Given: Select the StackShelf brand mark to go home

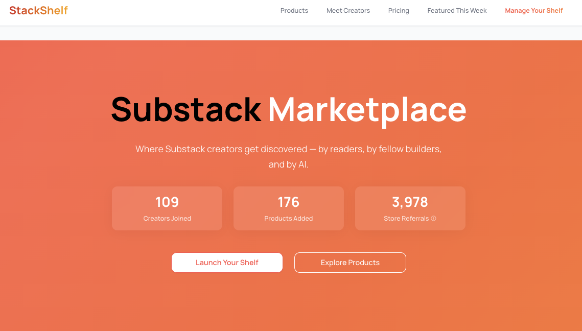Looking at the screenshot, I should (x=38, y=10).
